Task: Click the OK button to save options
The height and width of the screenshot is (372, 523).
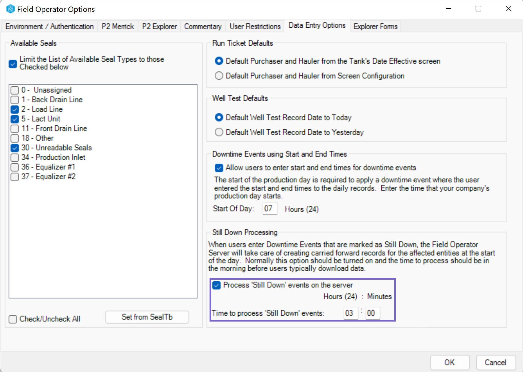Action: coord(449,362)
